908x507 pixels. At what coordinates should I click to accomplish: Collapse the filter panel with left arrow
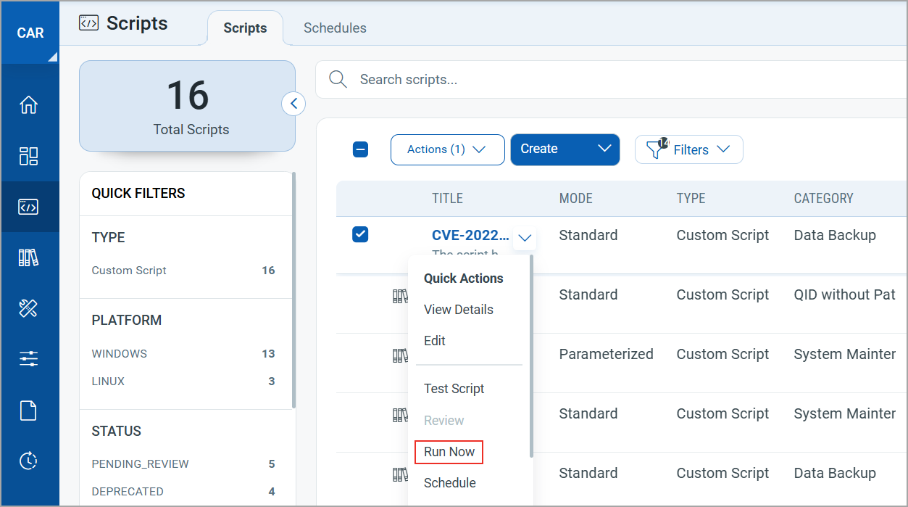293,104
